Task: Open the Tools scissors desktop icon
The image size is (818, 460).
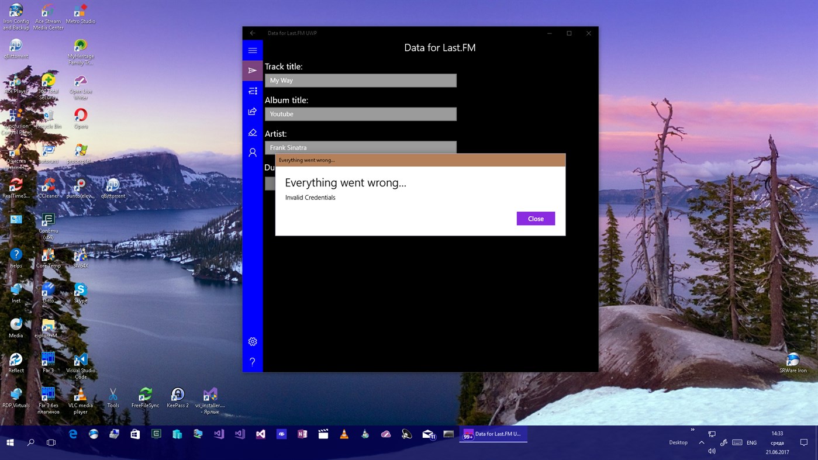Action: [113, 398]
